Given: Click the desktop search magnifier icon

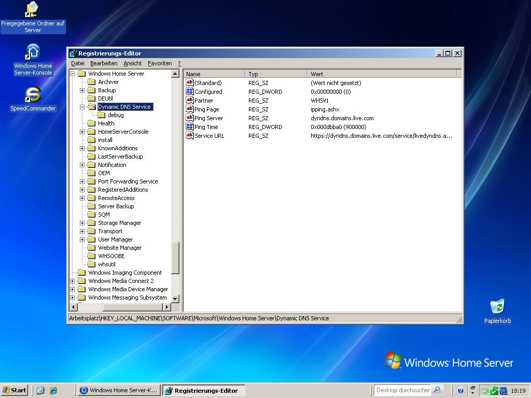Looking at the screenshot, I should click(x=437, y=390).
